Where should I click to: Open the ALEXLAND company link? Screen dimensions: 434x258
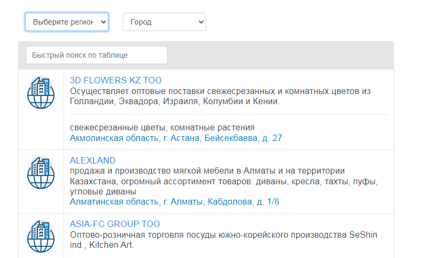(x=92, y=161)
